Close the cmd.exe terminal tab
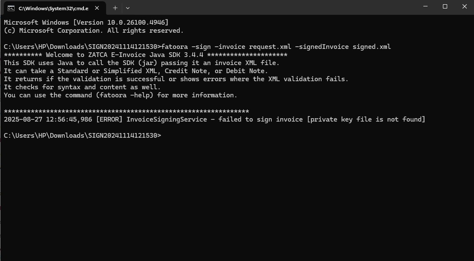Viewport: 474px width, 261px height. (x=97, y=8)
